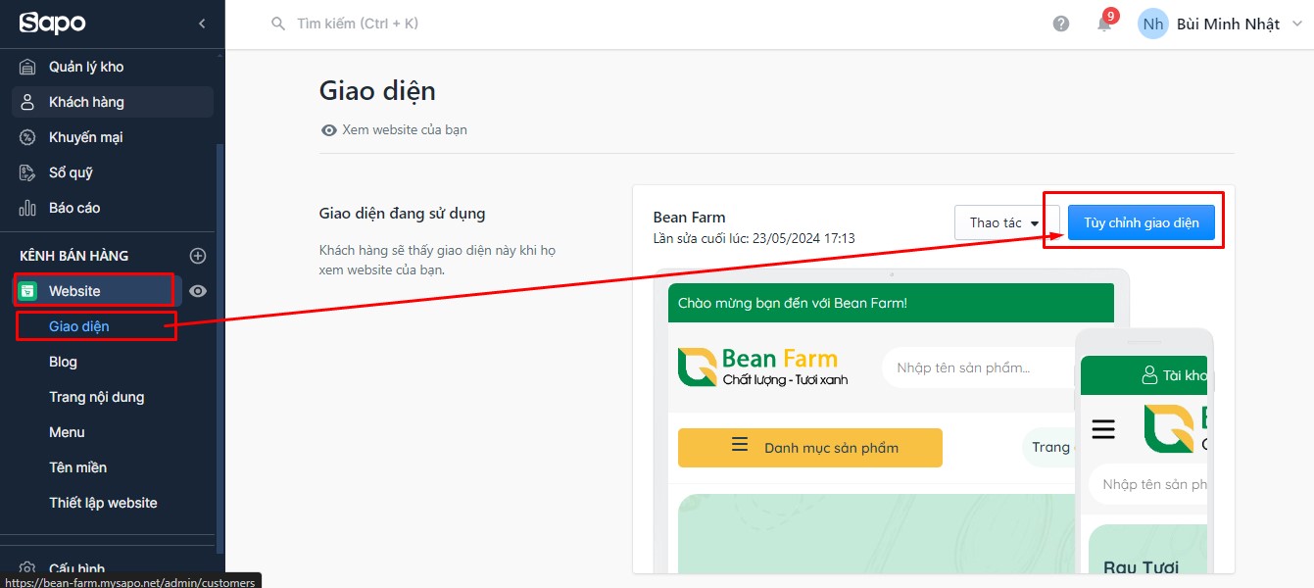Open the Giao diện submenu

click(x=79, y=326)
